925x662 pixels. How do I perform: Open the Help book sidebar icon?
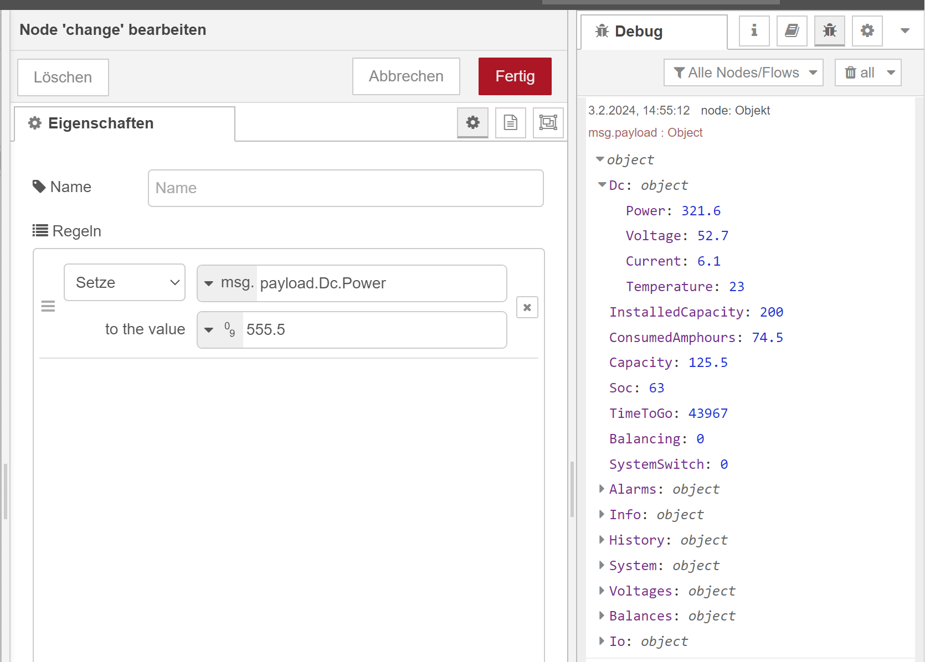(x=792, y=30)
